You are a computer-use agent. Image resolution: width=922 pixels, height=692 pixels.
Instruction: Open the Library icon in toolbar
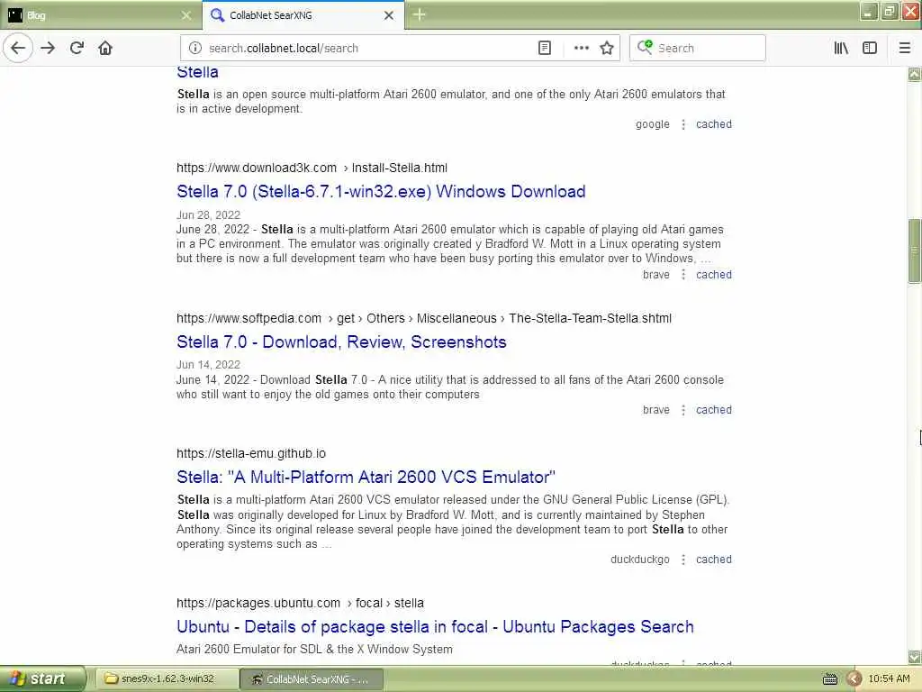(x=841, y=48)
